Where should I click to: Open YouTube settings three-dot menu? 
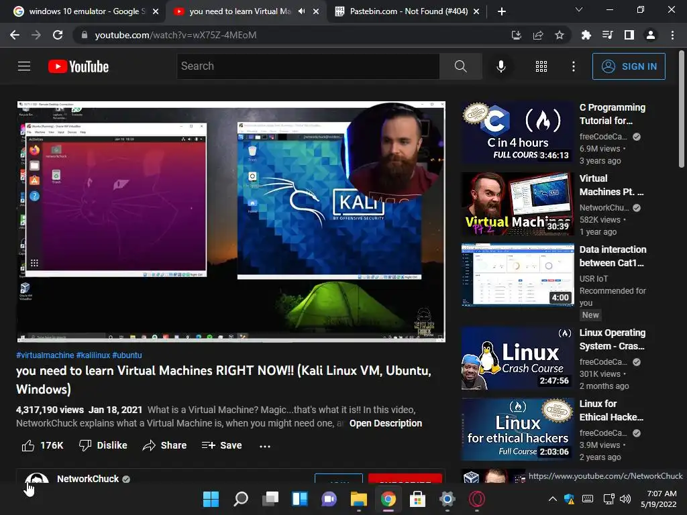pos(573,66)
